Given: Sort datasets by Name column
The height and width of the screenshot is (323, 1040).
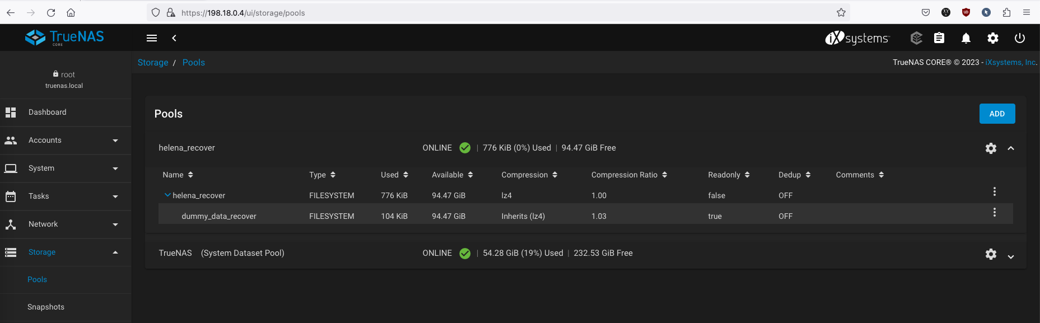Looking at the screenshot, I should click(x=178, y=175).
